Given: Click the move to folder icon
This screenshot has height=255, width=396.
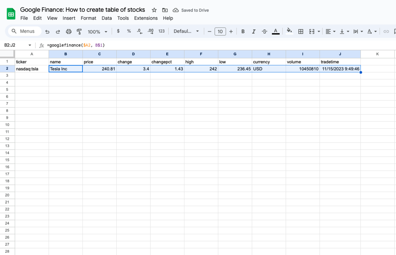Looking at the screenshot, I should [165, 10].
